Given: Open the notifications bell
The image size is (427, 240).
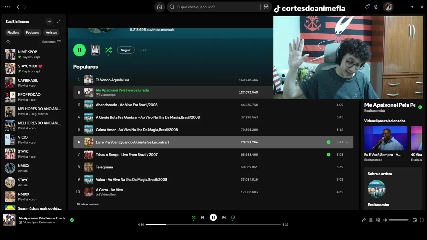Looking at the screenshot, I should point(367,7).
